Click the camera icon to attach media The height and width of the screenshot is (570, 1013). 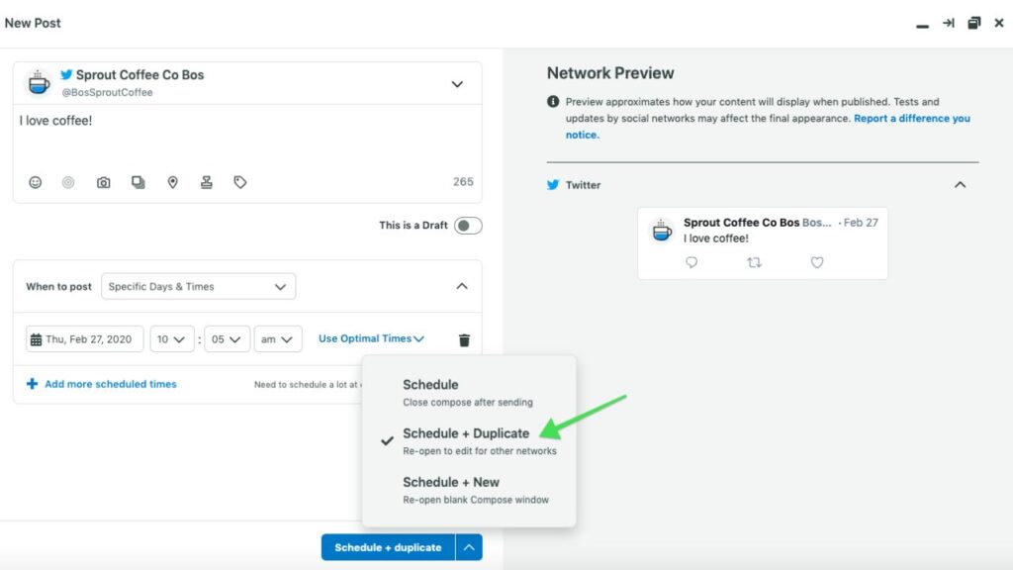click(x=103, y=183)
